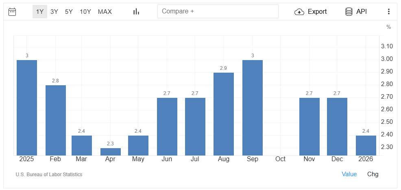Click the API label text
The width and height of the screenshot is (401, 190).
click(362, 11)
